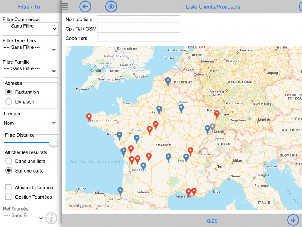Image resolution: width=302 pixels, height=227 pixels.
Task: Choose Dans une liste display option
Action: point(9,161)
